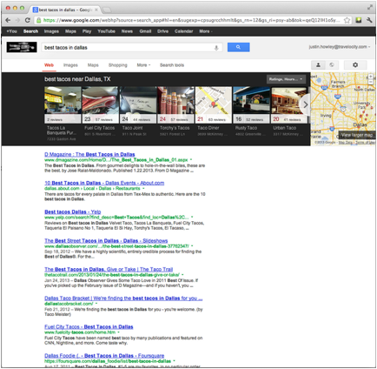The width and height of the screenshot is (377, 369).
Task: Open Best tacos Dallas - Yelp result
Action: pos(73,211)
